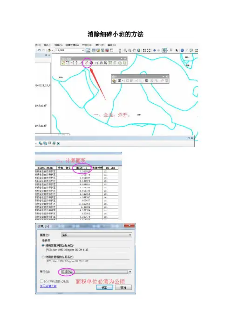Open the 选择(S) menu
Viewport: 231px width, 328px height.
point(58,45)
